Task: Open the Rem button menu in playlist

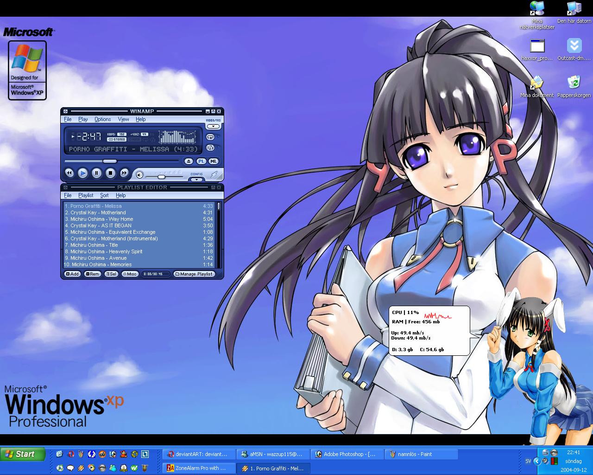Action: (x=92, y=274)
